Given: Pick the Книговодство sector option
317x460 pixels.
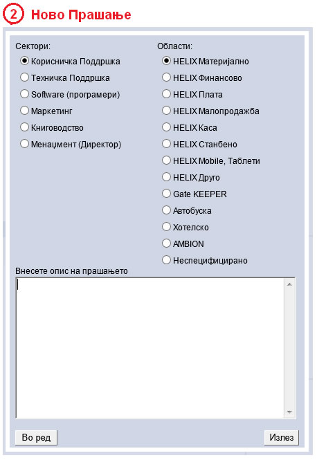Looking at the screenshot, I should click(25, 127).
